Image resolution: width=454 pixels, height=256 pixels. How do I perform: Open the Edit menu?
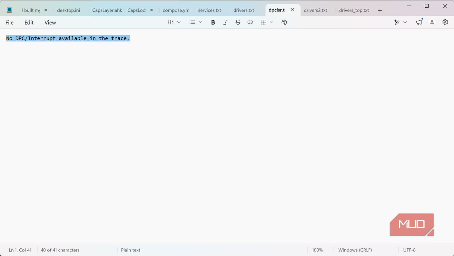coord(29,22)
